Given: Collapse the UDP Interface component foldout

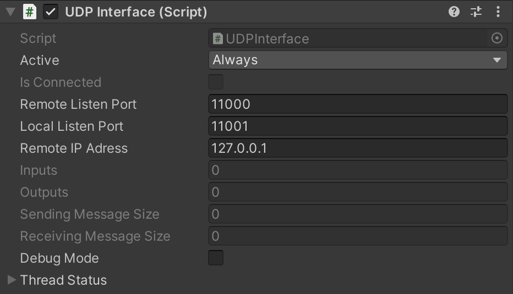Looking at the screenshot, I should point(10,12).
